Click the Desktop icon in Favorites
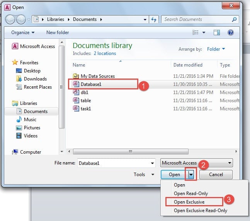 click(x=19, y=70)
